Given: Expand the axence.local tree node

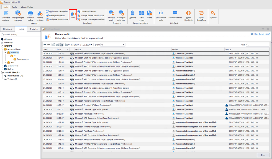Looking at the screenshot, I should (x=2, y=66).
